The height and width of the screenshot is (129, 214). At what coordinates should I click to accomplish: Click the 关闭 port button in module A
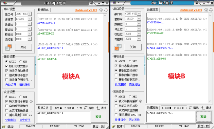pos(23,47)
